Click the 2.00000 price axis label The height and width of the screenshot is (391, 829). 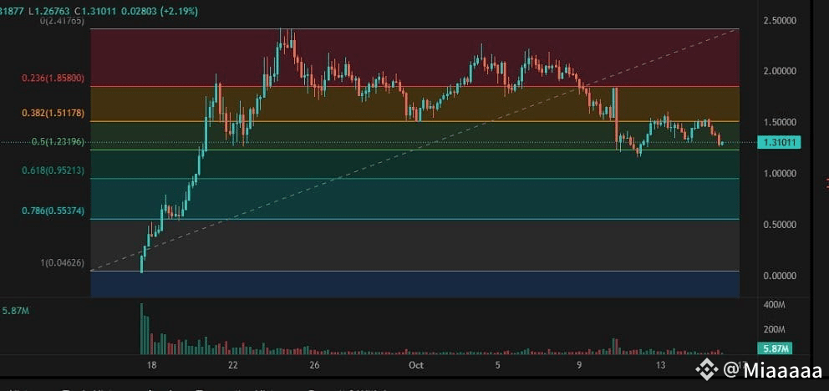780,71
